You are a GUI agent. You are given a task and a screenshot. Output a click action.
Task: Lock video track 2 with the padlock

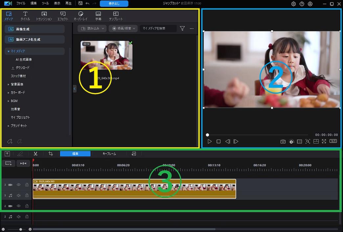coord(27,206)
